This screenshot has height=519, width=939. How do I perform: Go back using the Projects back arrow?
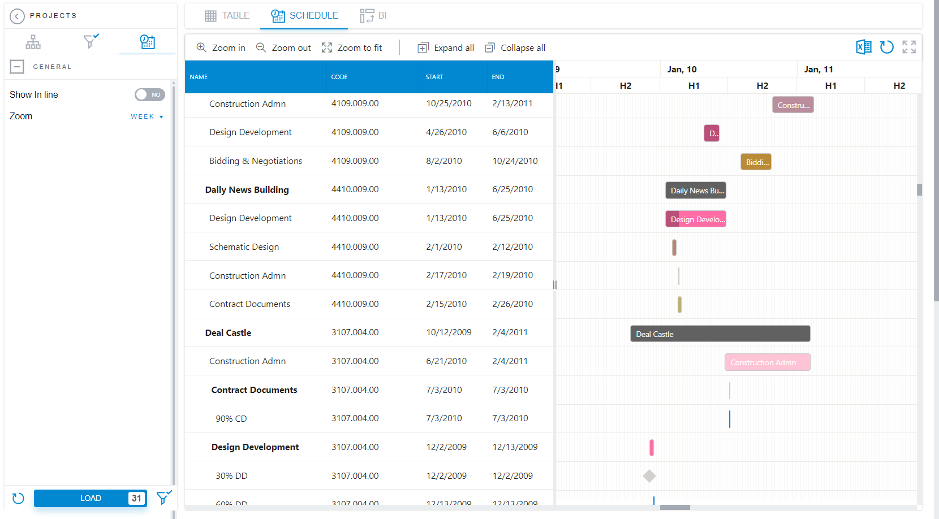[x=18, y=16]
